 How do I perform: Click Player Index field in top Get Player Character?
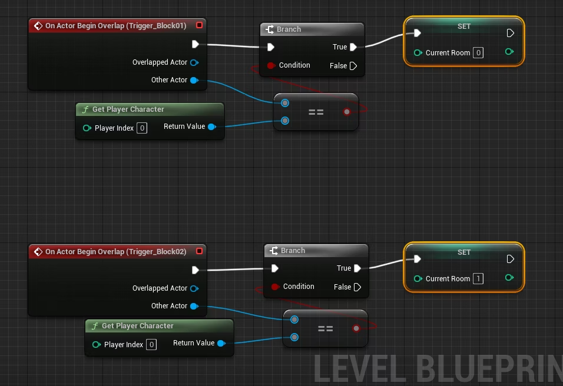point(141,128)
